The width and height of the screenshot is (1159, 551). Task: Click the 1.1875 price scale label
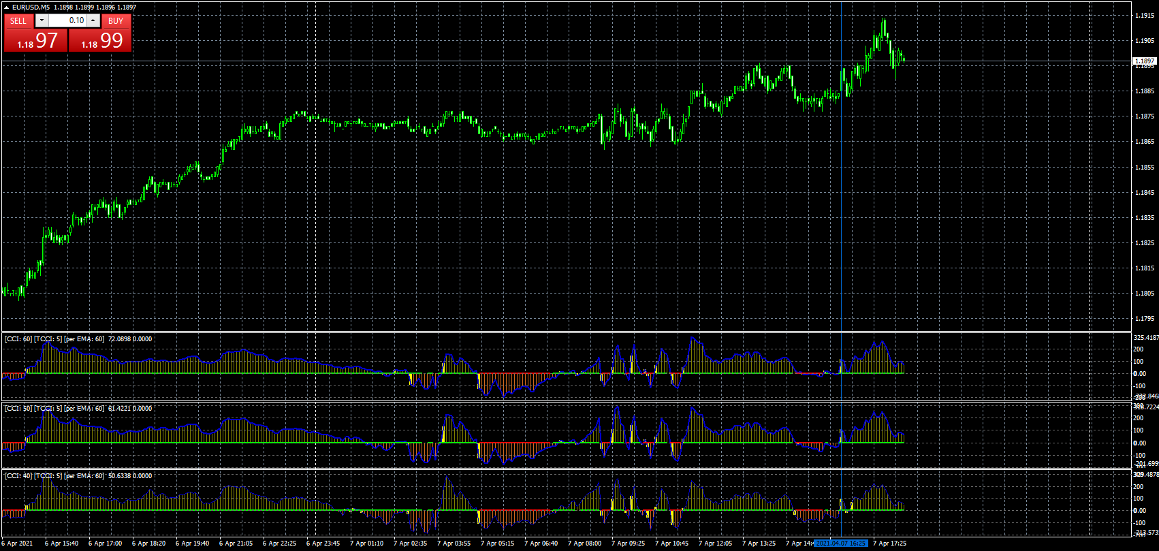1145,116
